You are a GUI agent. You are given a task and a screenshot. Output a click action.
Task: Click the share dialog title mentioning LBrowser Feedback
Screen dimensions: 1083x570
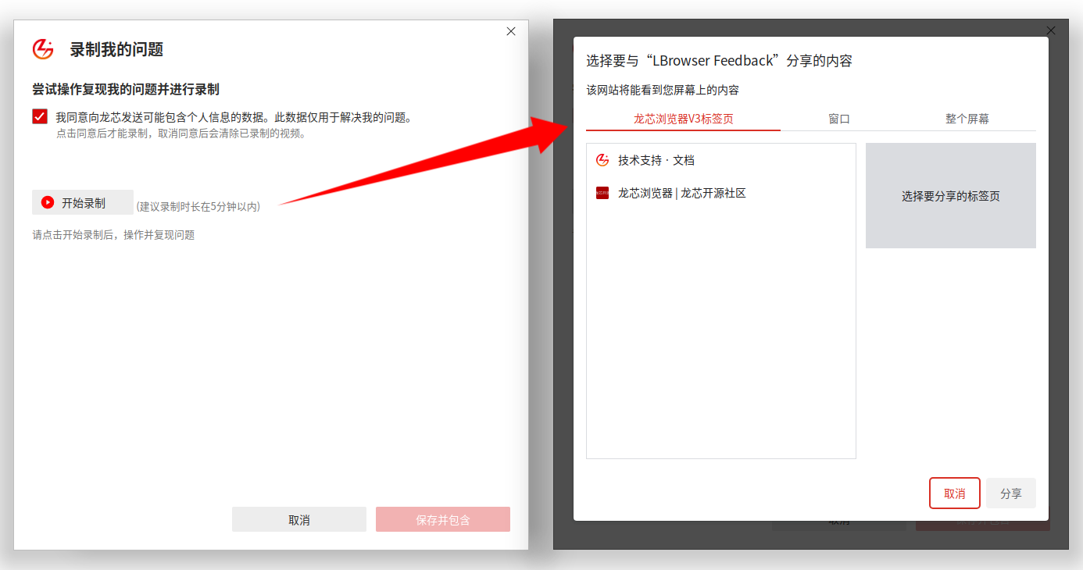pyautogui.click(x=719, y=61)
